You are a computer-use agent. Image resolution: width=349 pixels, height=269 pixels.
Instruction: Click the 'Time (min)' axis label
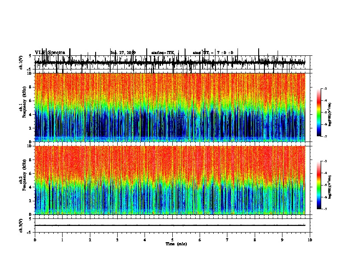(176, 244)
